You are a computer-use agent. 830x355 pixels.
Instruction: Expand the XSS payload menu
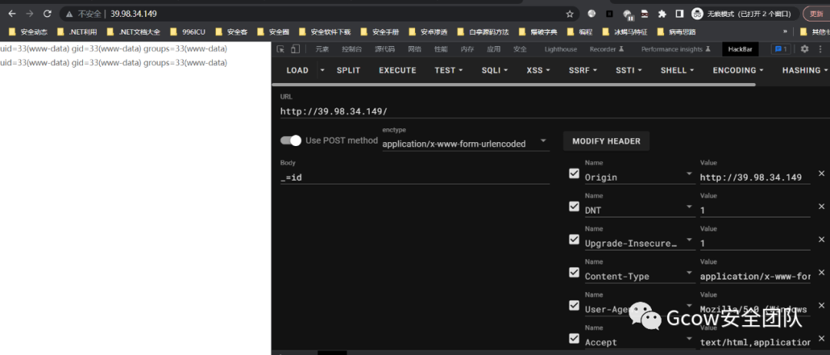click(x=538, y=71)
